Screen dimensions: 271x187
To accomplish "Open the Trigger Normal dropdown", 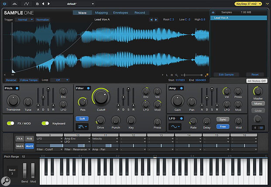I will [24, 20].
